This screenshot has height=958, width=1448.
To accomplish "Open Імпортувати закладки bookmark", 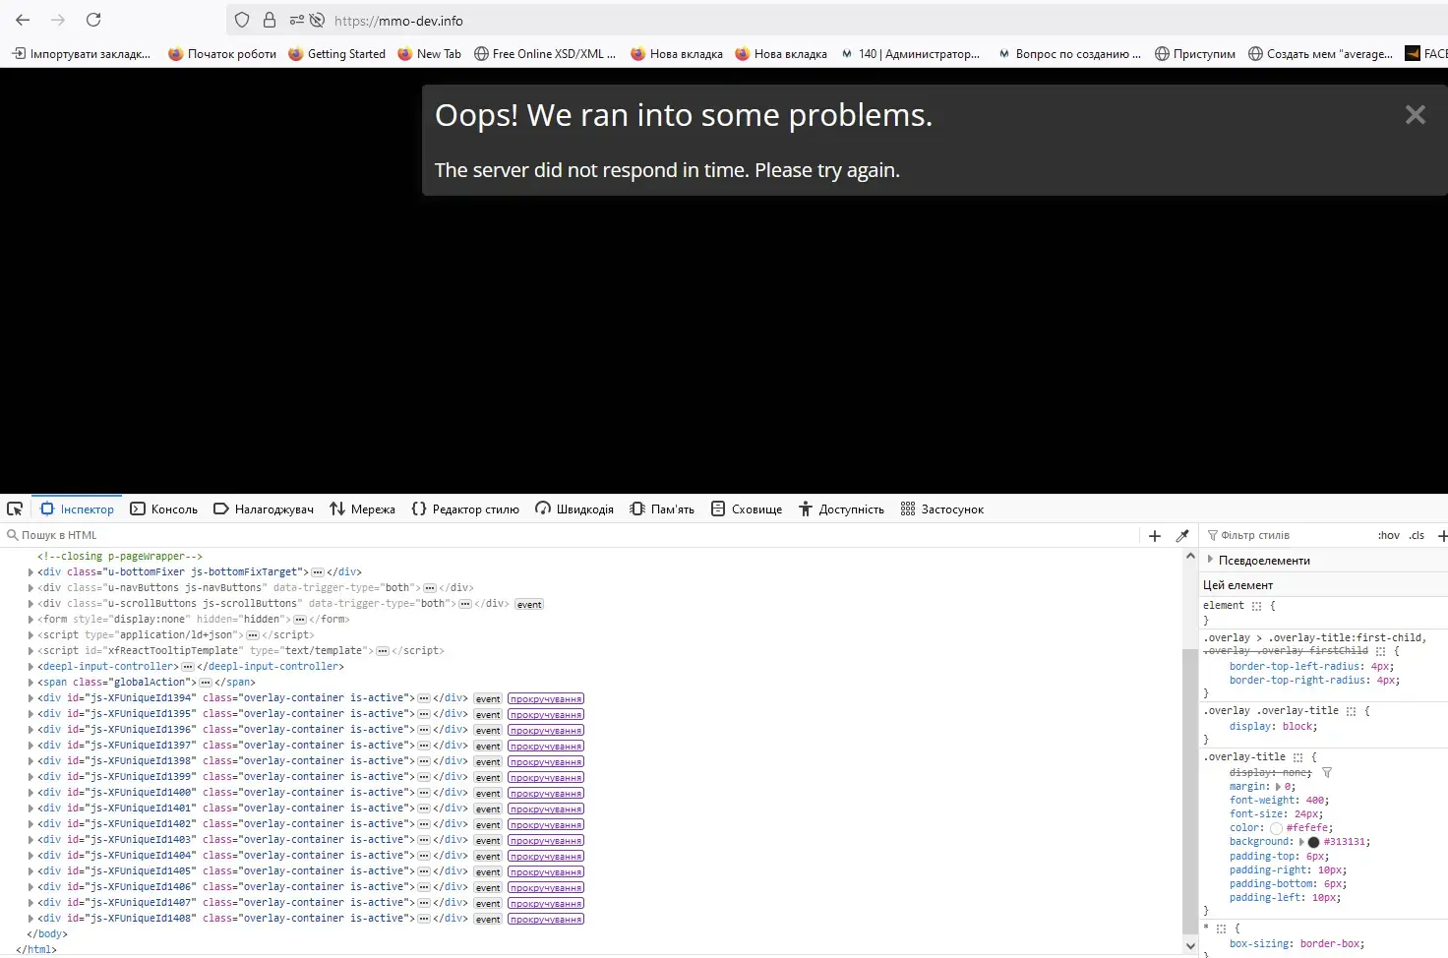I will 81,54.
